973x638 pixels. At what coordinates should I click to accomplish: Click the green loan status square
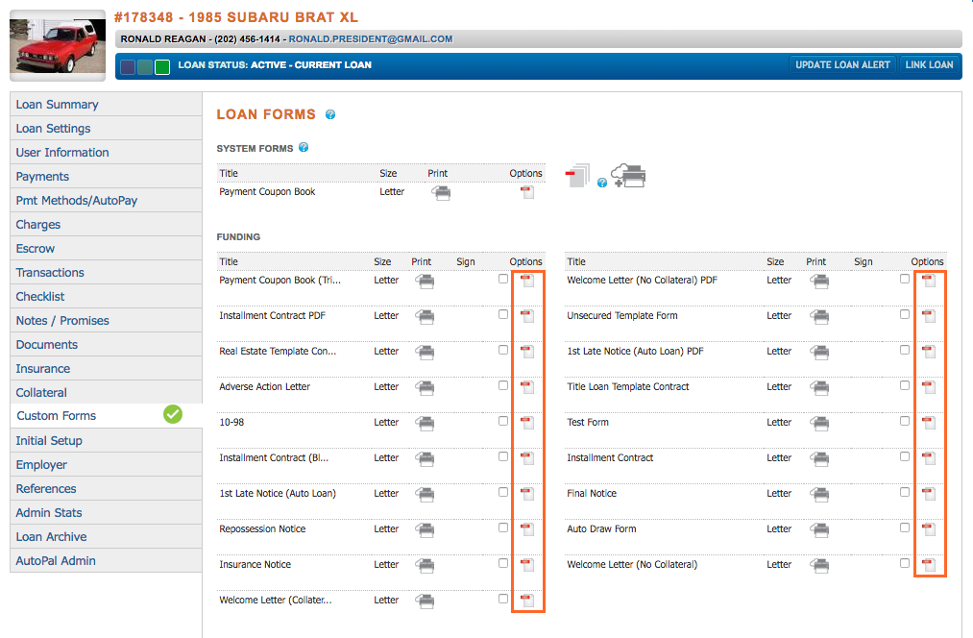(x=162, y=67)
